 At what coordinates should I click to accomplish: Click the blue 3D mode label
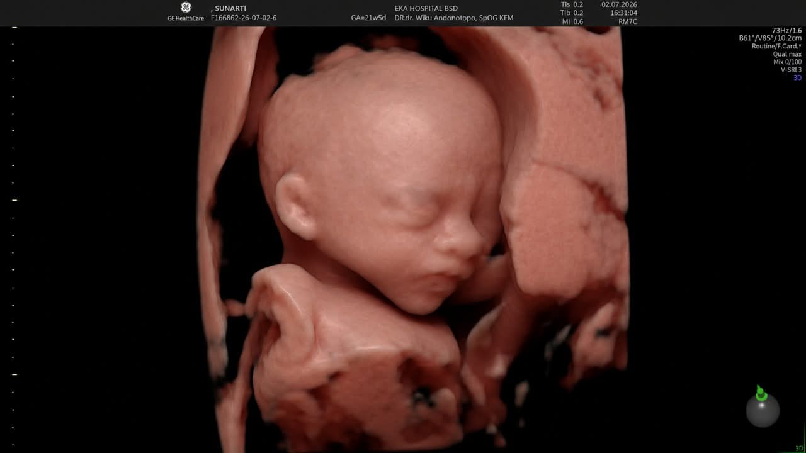[797, 78]
